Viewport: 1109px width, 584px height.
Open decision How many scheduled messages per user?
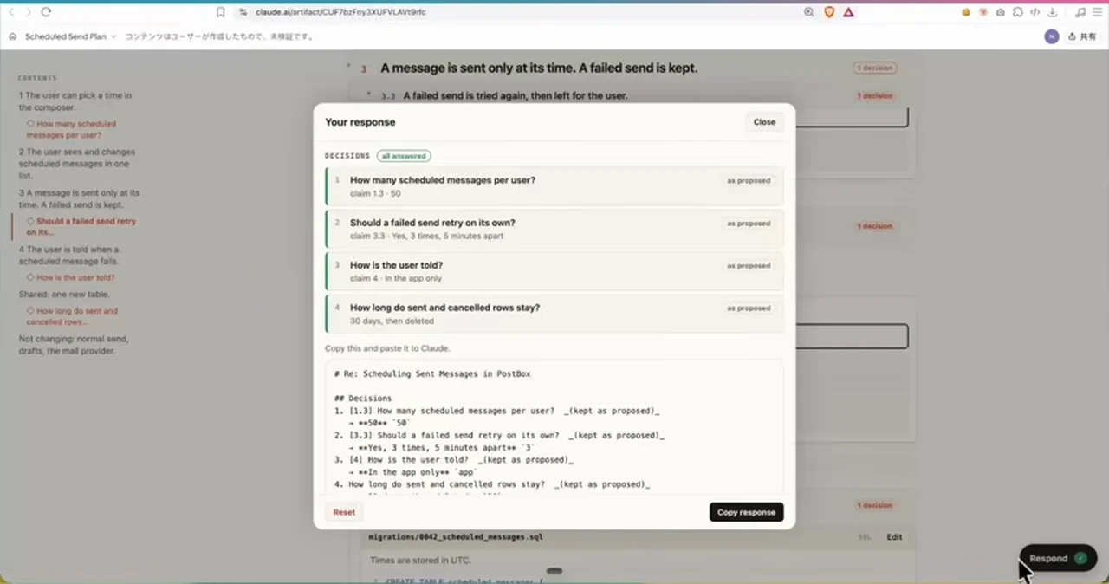pos(554,186)
